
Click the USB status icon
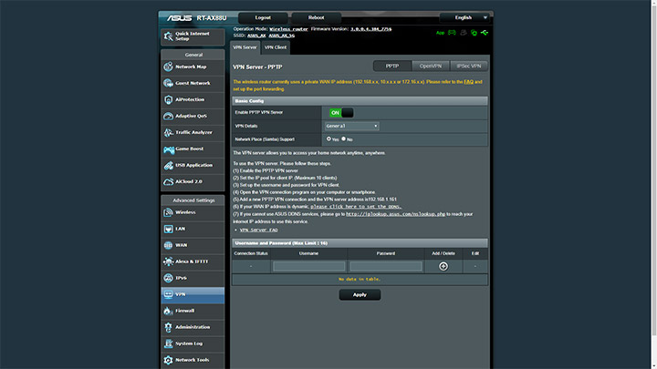pyautogui.click(x=485, y=33)
